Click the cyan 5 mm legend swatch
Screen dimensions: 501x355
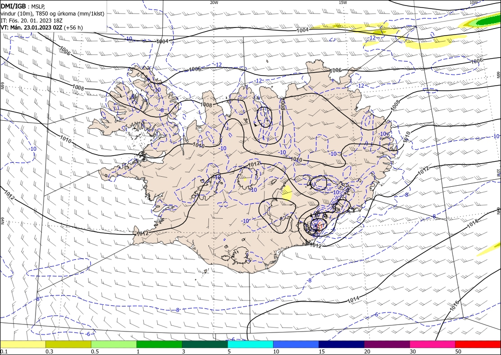[250, 344]
